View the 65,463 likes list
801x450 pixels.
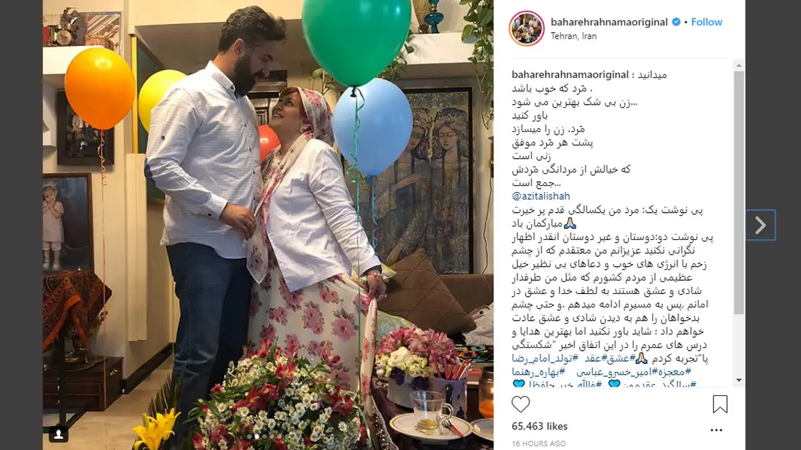(539, 426)
